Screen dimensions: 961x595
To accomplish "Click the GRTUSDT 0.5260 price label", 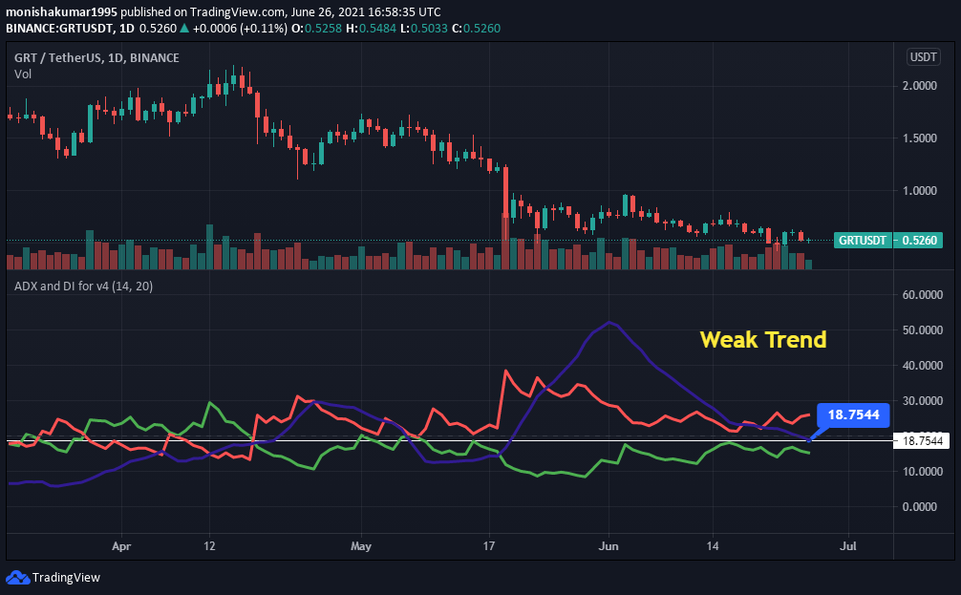I will 888,241.
